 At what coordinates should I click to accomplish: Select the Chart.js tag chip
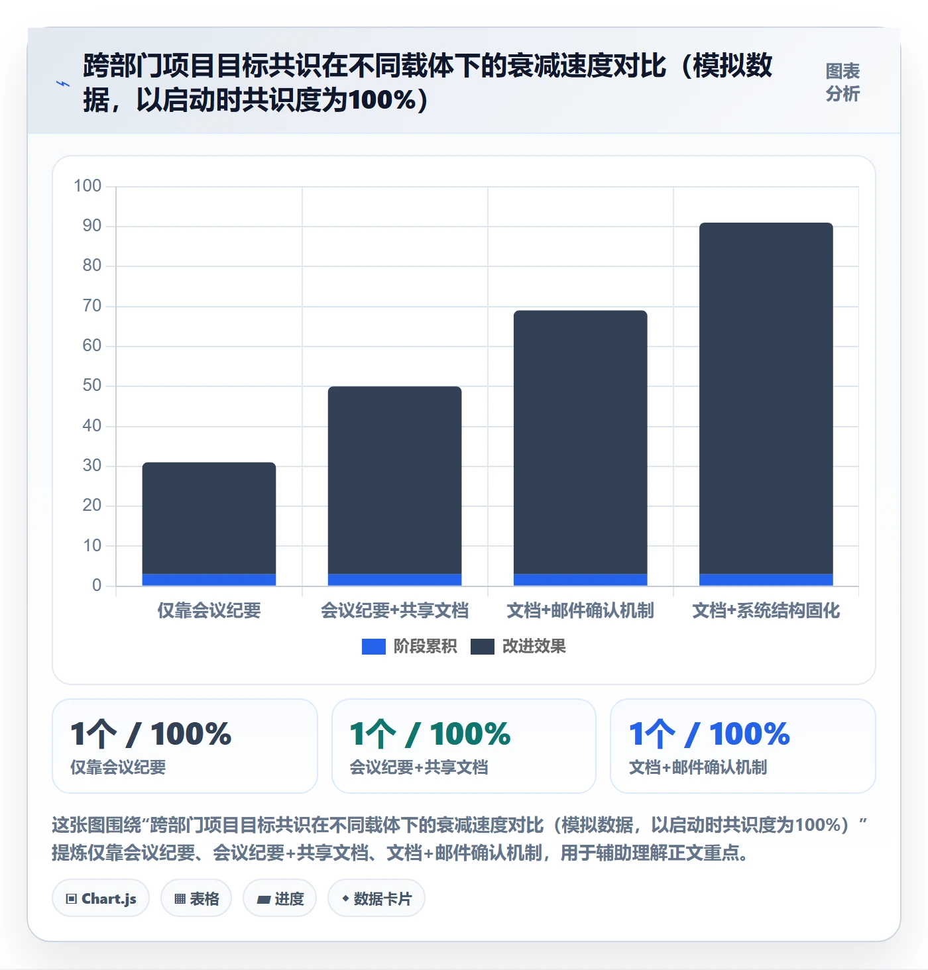coord(101,898)
